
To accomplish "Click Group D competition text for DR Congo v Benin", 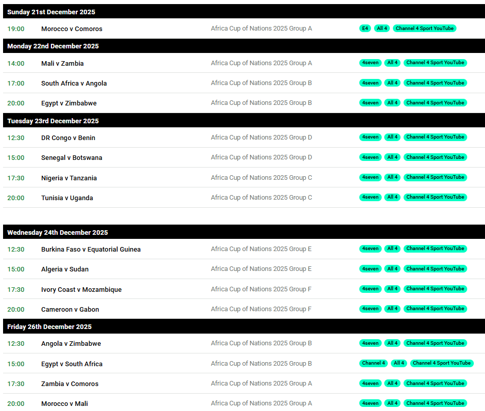I will pyautogui.click(x=262, y=138).
